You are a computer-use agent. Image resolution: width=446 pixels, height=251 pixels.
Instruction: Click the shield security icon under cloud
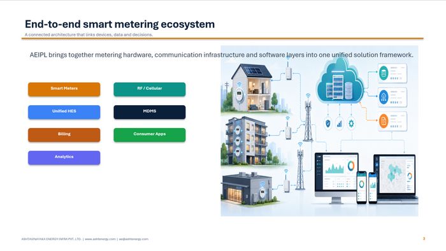point(328,124)
